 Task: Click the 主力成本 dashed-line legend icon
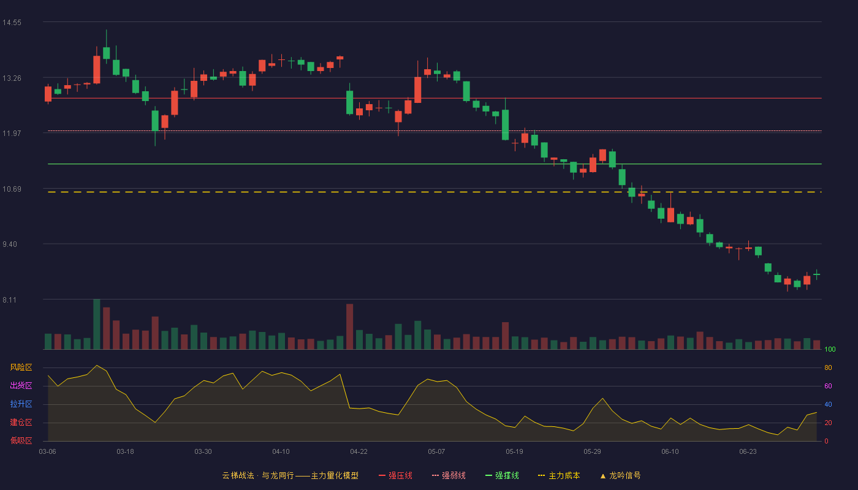[x=542, y=475]
